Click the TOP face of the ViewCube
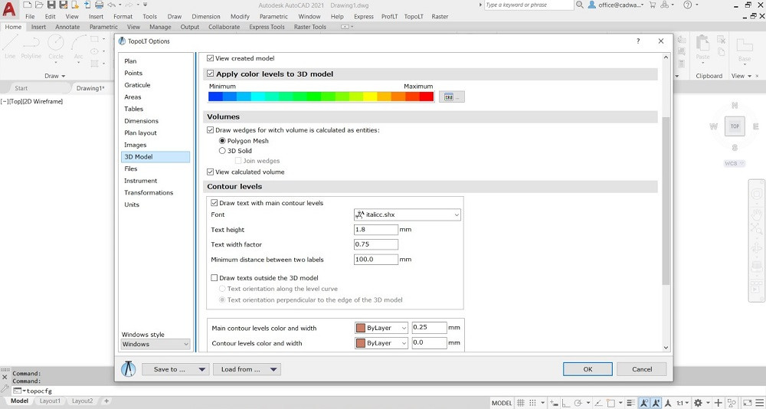The image size is (766, 409). (x=735, y=126)
